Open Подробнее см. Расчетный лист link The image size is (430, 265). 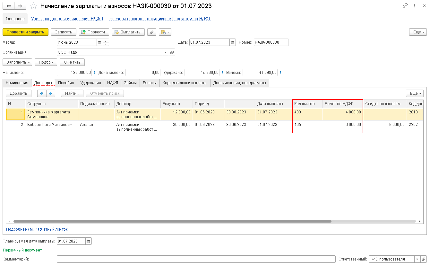point(37,229)
